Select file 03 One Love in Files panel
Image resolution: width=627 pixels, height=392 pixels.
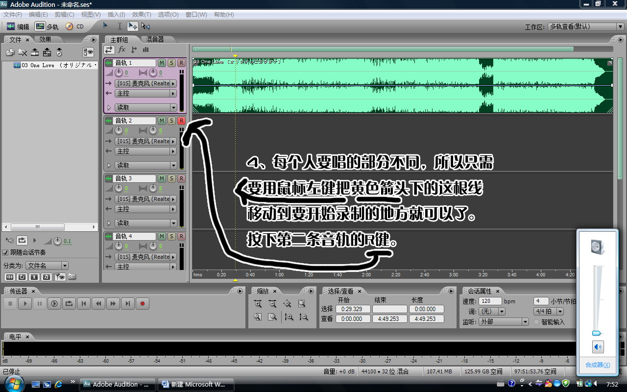[55, 65]
